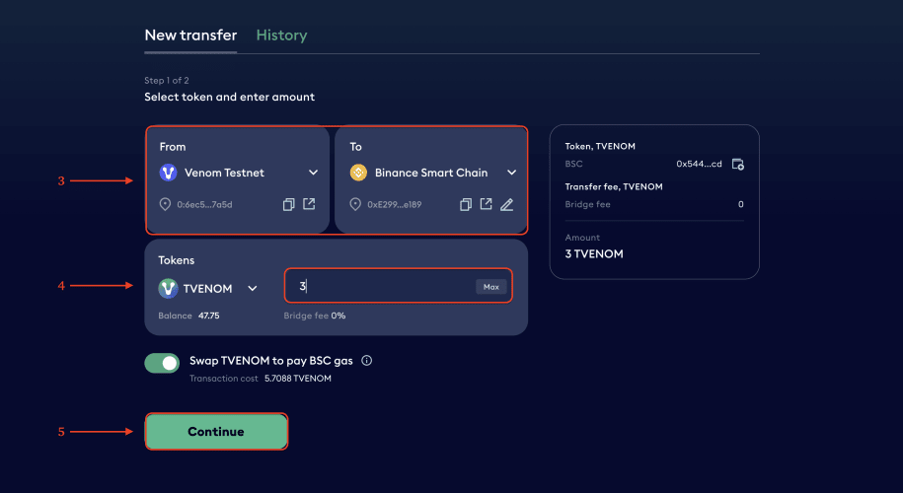Open source address 0:6ec5...7a5d in explorer
Image resolution: width=903 pixels, height=493 pixels.
(x=309, y=204)
